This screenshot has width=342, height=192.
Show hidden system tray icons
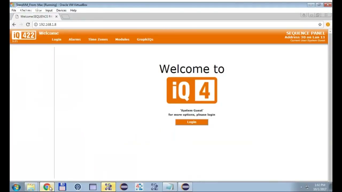301,187
